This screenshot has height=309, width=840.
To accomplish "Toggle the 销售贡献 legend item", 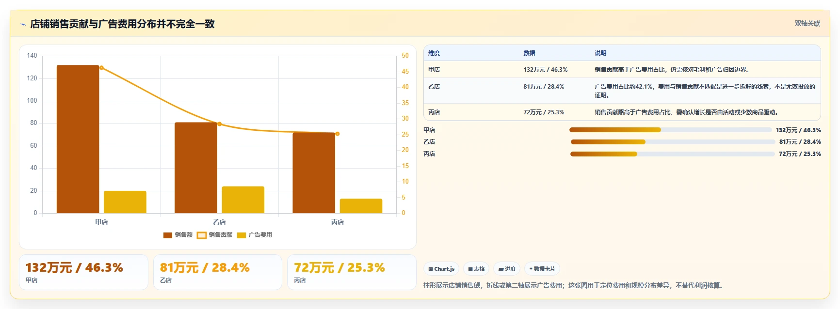I will click(215, 235).
